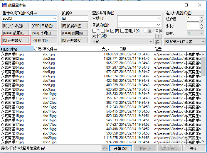Viewport: 207px width, 153px height.
Task: Select file 永嘉南崖01.jpg
Action: [12, 54]
